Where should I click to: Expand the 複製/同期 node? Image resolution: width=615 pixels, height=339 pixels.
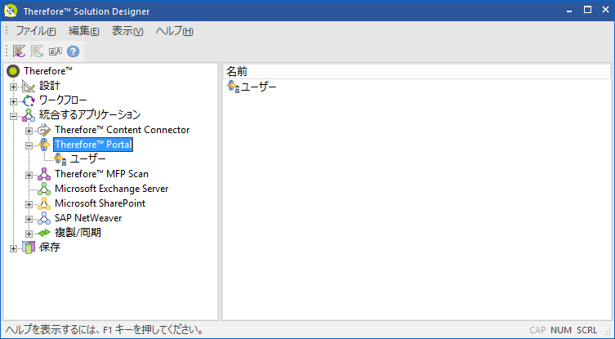[x=29, y=234]
